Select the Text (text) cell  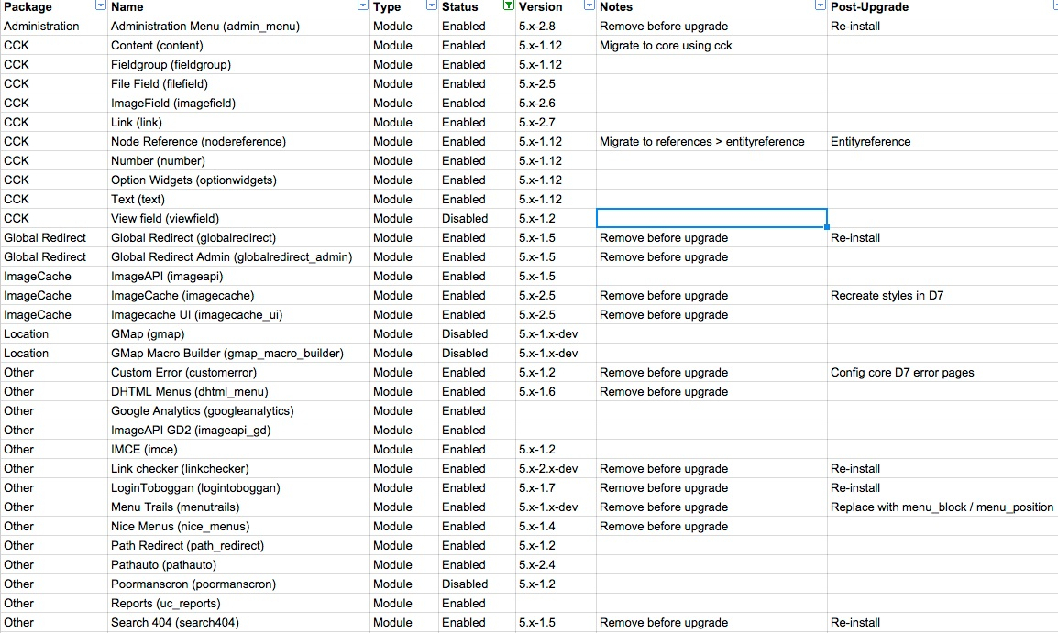(239, 199)
